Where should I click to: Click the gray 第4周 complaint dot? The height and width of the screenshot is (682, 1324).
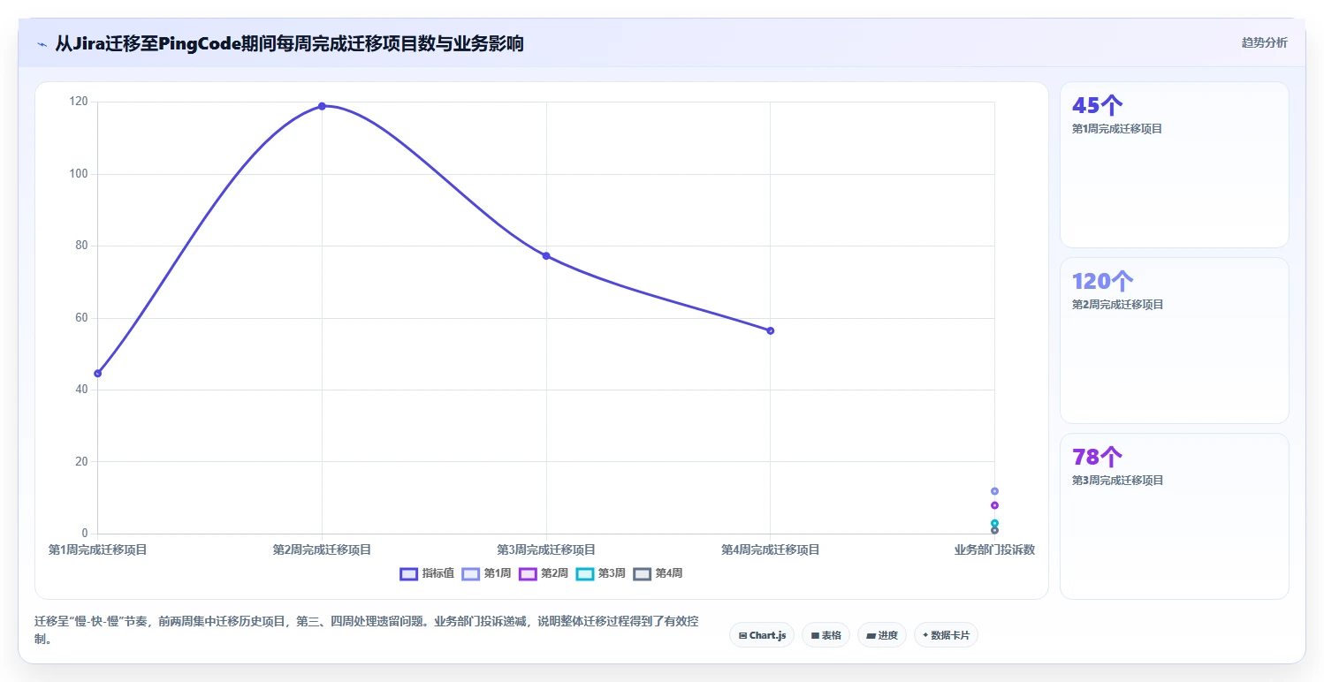tap(994, 530)
